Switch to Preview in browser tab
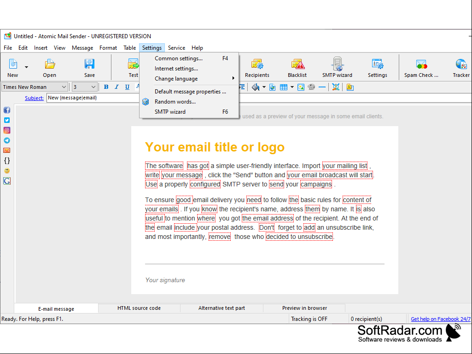The height and width of the screenshot is (354, 472). point(304,308)
